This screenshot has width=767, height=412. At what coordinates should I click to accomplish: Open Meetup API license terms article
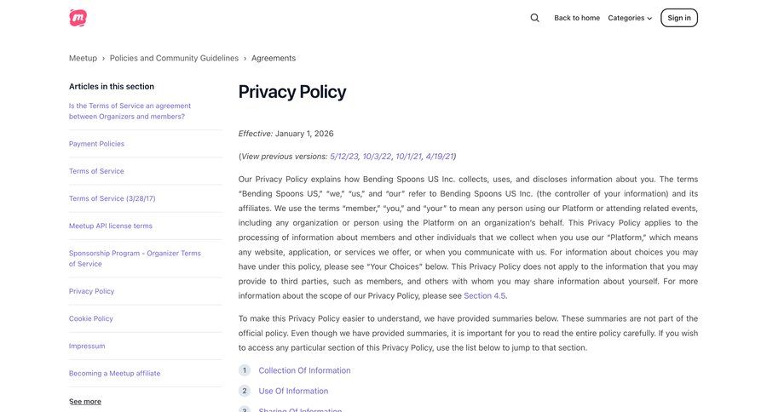click(111, 226)
